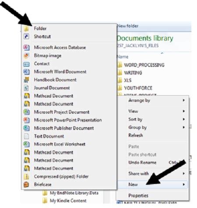197x208 pixels.
Task: Expand the Sort by submenu arrow
Action: [x=184, y=119]
